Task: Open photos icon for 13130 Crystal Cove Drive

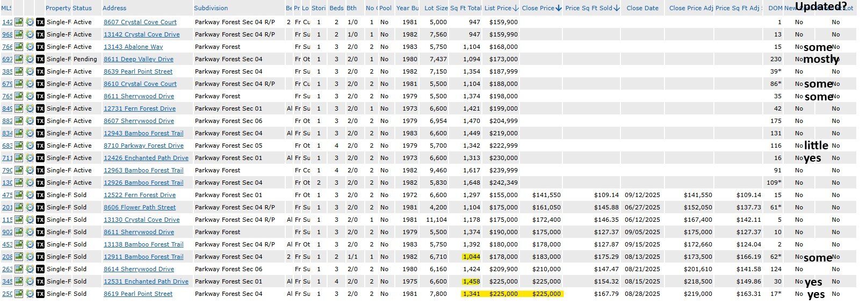Action: pyautogui.click(x=19, y=220)
